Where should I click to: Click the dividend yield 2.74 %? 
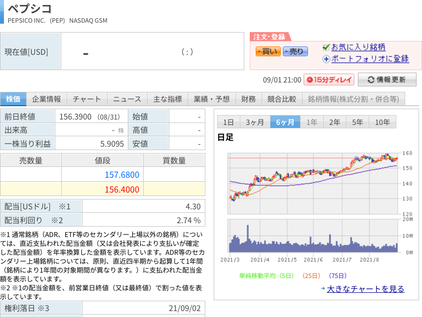189,220
